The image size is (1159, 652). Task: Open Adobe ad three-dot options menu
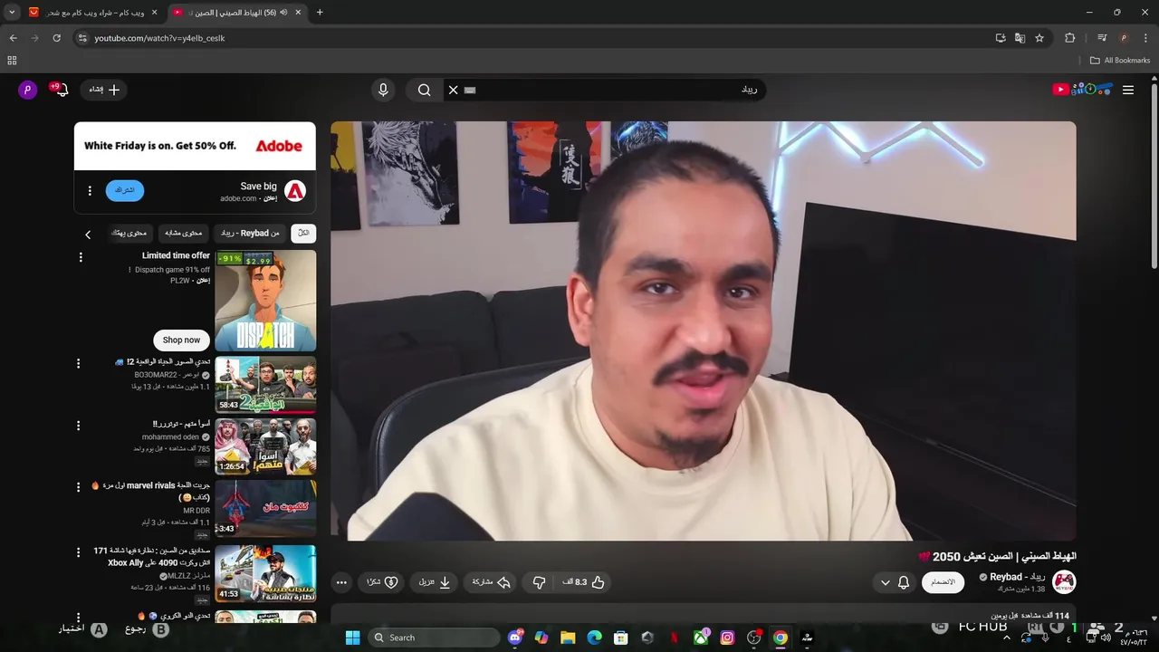90,191
